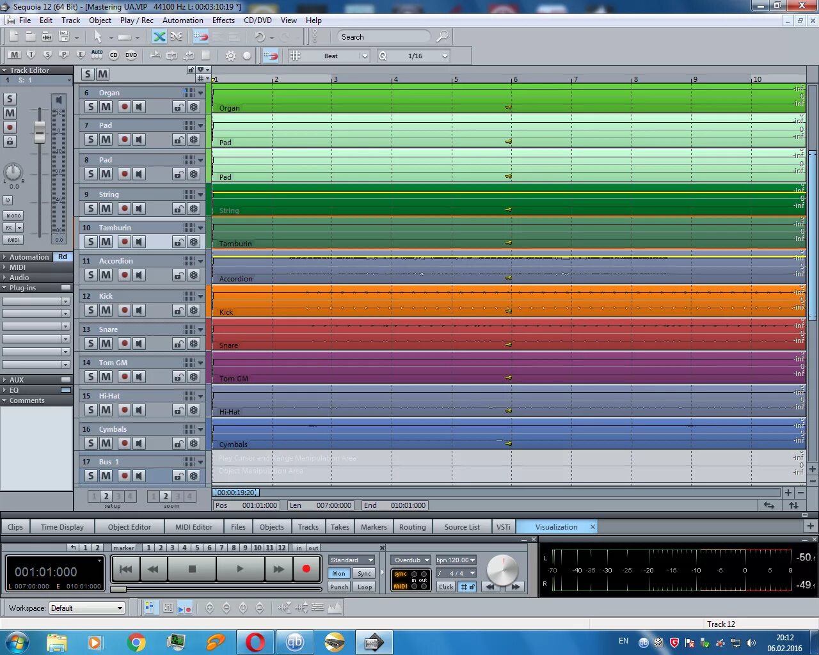Screen dimensions: 819x655
Task: Open the Workspace Default dropdown
Action: tap(86, 608)
